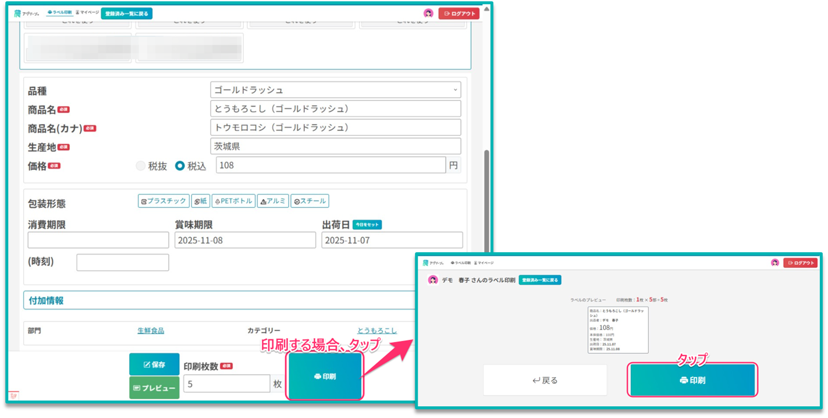Select the 税抜 radio button
The height and width of the screenshot is (418, 828).
point(141,166)
